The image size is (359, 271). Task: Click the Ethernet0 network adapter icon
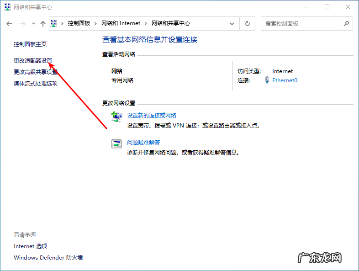267,80
